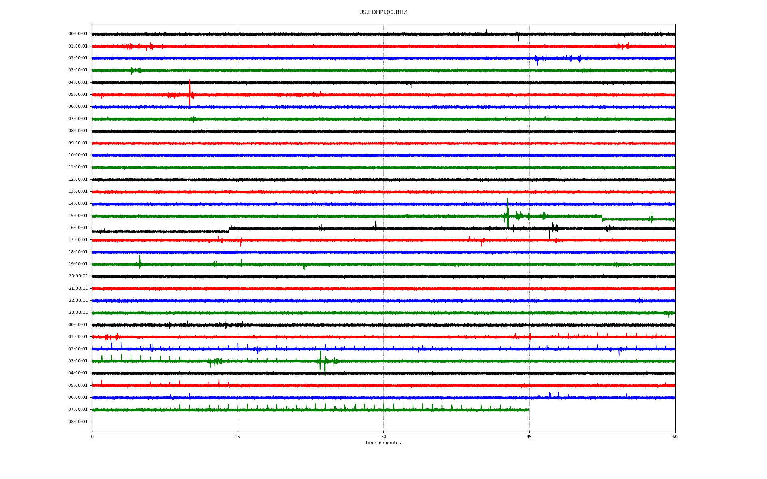Click the 0 tick on time axis
This screenshot has height=479, width=767.
[92, 437]
